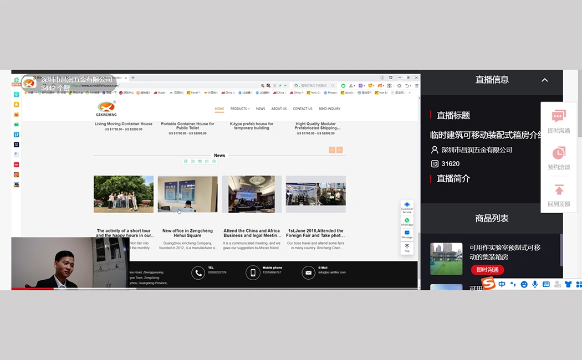This screenshot has width=582, height=360.
Task: Click the green mail icon in browser sidebar
Action: coord(16,125)
